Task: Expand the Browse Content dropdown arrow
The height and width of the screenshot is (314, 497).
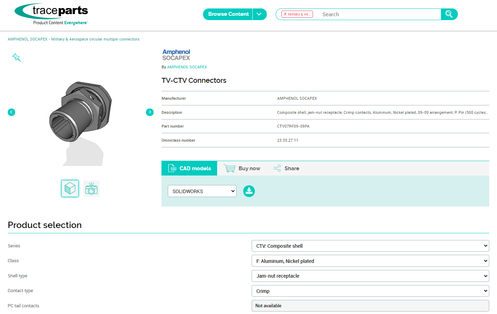Action: point(259,14)
